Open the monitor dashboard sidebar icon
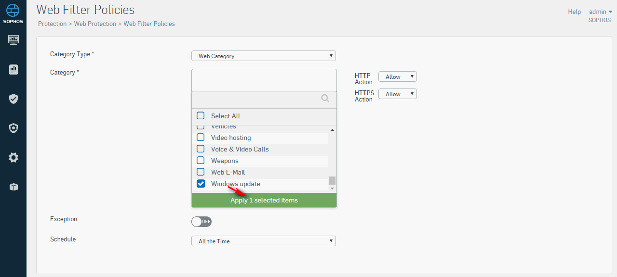The height and width of the screenshot is (277, 617). point(13,39)
